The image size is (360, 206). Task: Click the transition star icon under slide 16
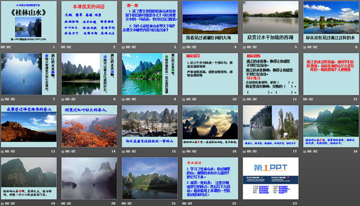click(184, 152)
